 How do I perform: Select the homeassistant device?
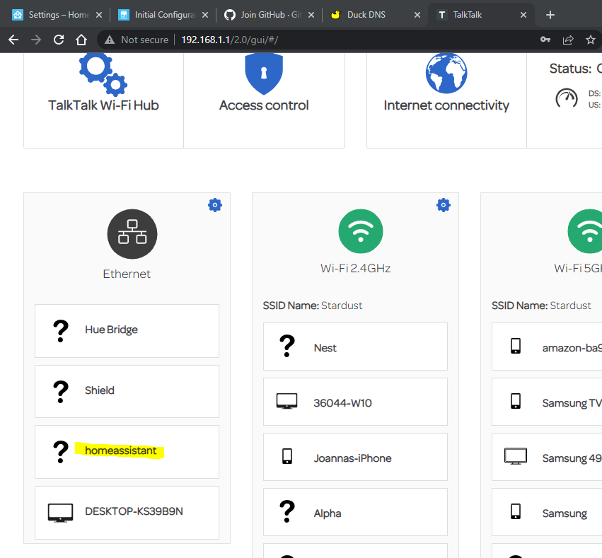click(127, 452)
